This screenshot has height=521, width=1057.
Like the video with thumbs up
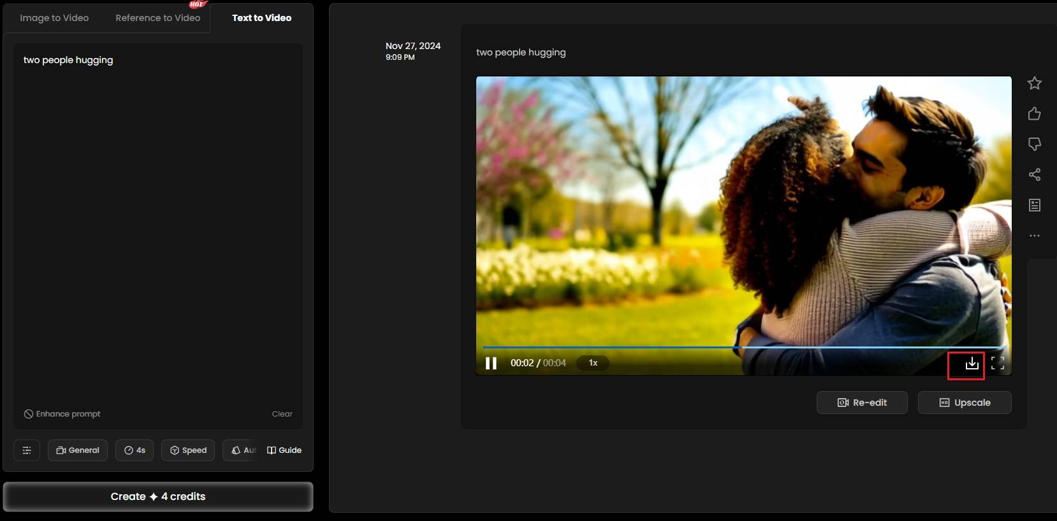(1034, 114)
